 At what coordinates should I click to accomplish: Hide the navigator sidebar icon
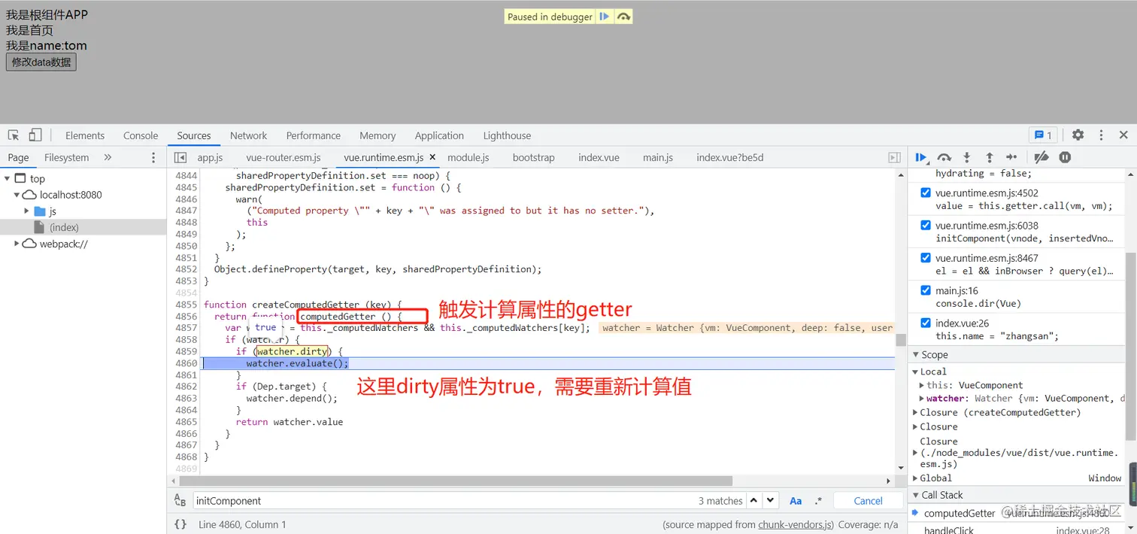(180, 157)
